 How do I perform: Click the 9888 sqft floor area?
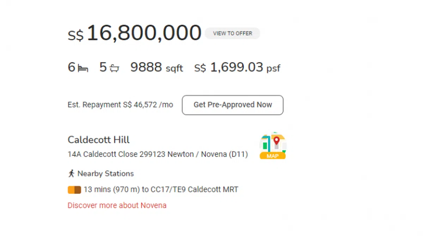tap(157, 67)
